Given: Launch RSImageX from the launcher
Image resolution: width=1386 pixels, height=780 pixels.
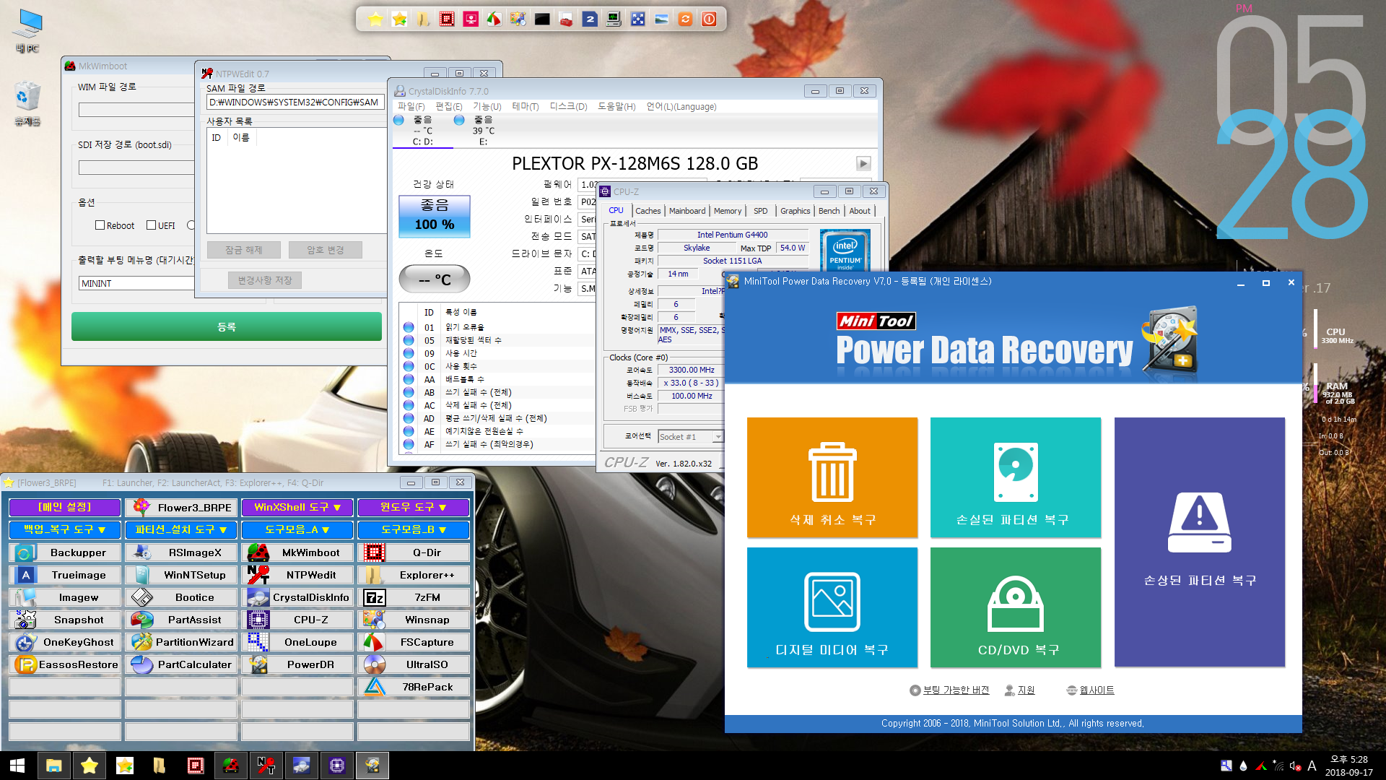Looking at the screenshot, I should (181, 552).
